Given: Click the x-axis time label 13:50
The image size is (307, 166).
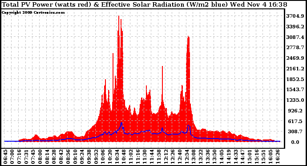Looking at the screenshot, I should tap(215, 157).
